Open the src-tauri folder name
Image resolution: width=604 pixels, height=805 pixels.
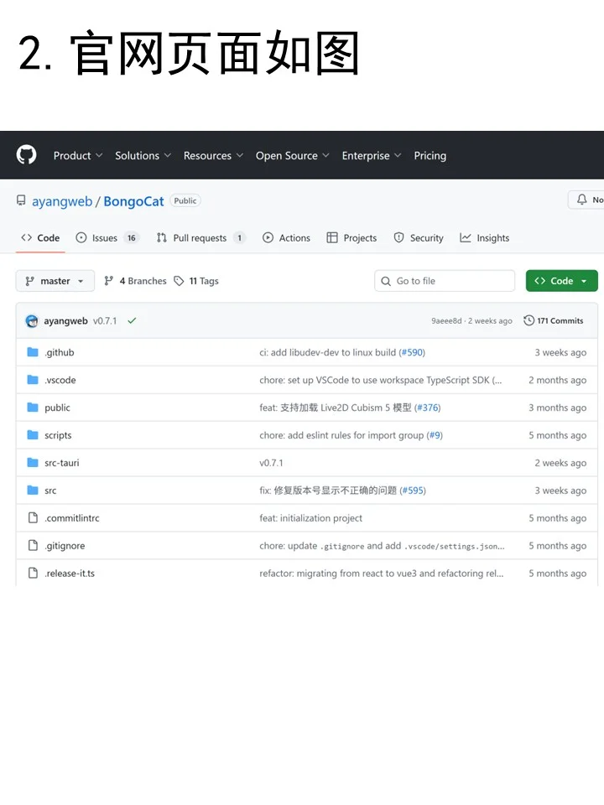[x=61, y=463]
